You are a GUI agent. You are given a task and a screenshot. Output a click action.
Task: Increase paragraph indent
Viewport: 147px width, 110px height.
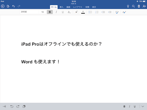(x=110, y=12)
